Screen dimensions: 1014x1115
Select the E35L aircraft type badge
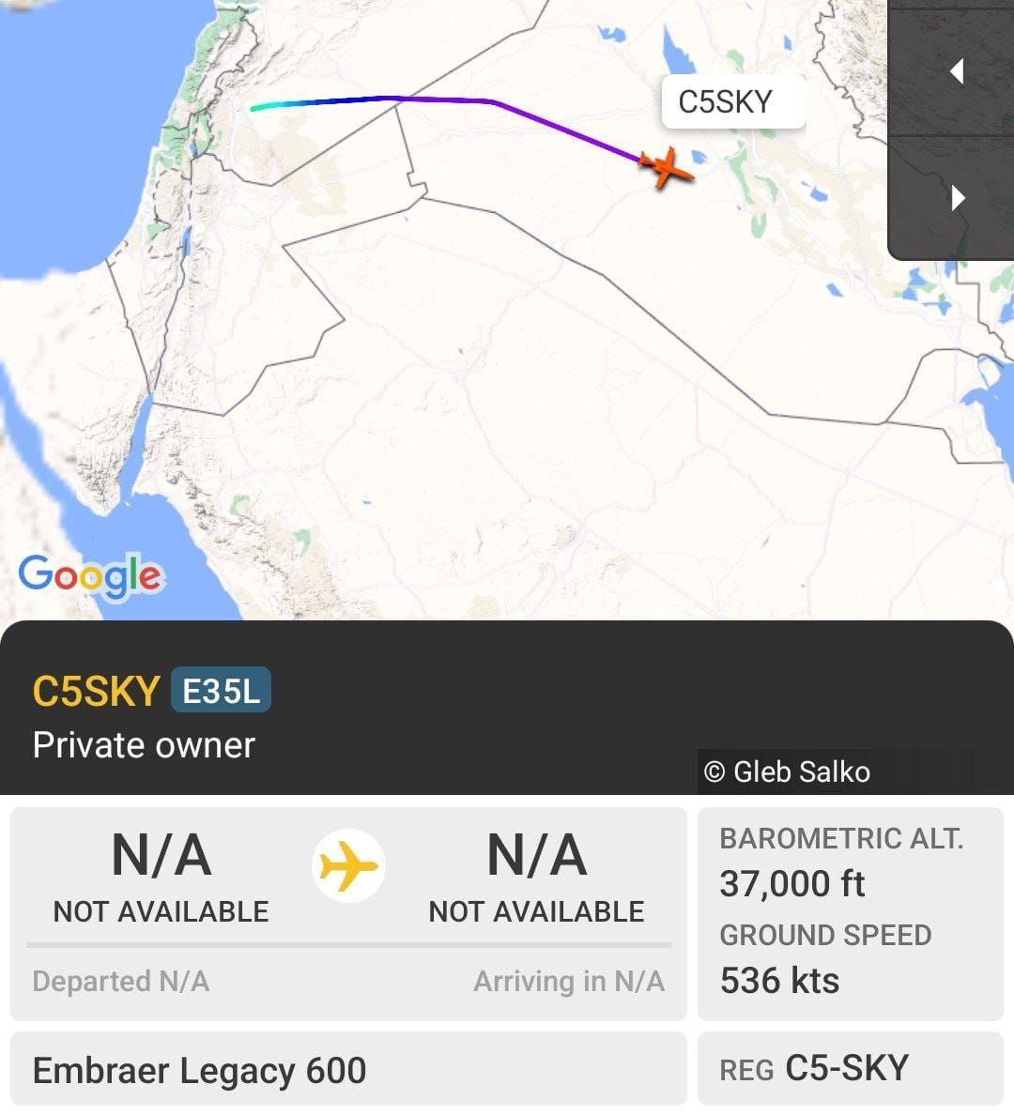(x=221, y=690)
